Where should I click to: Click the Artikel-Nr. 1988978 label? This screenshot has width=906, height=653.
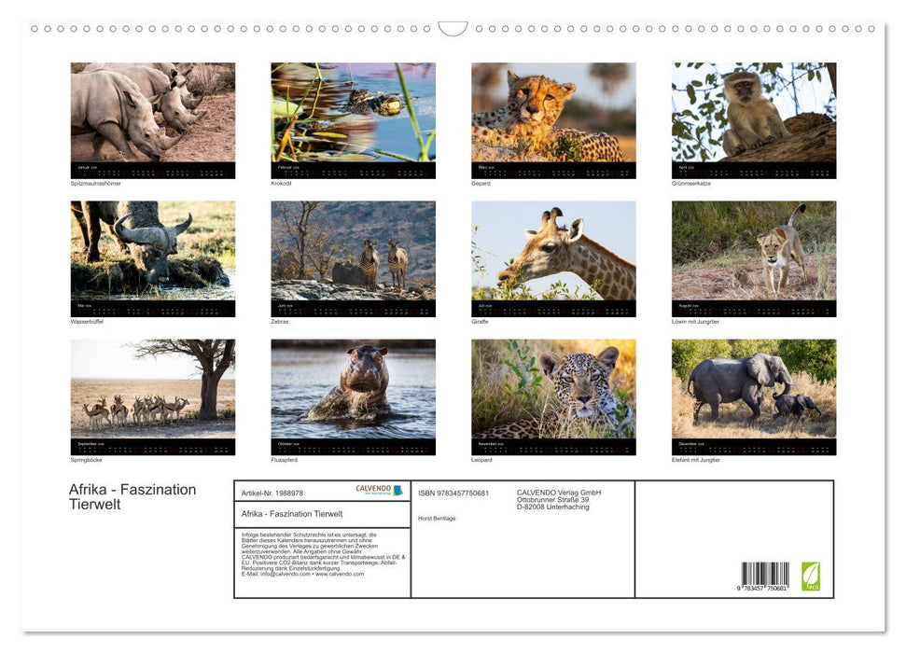tap(273, 493)
